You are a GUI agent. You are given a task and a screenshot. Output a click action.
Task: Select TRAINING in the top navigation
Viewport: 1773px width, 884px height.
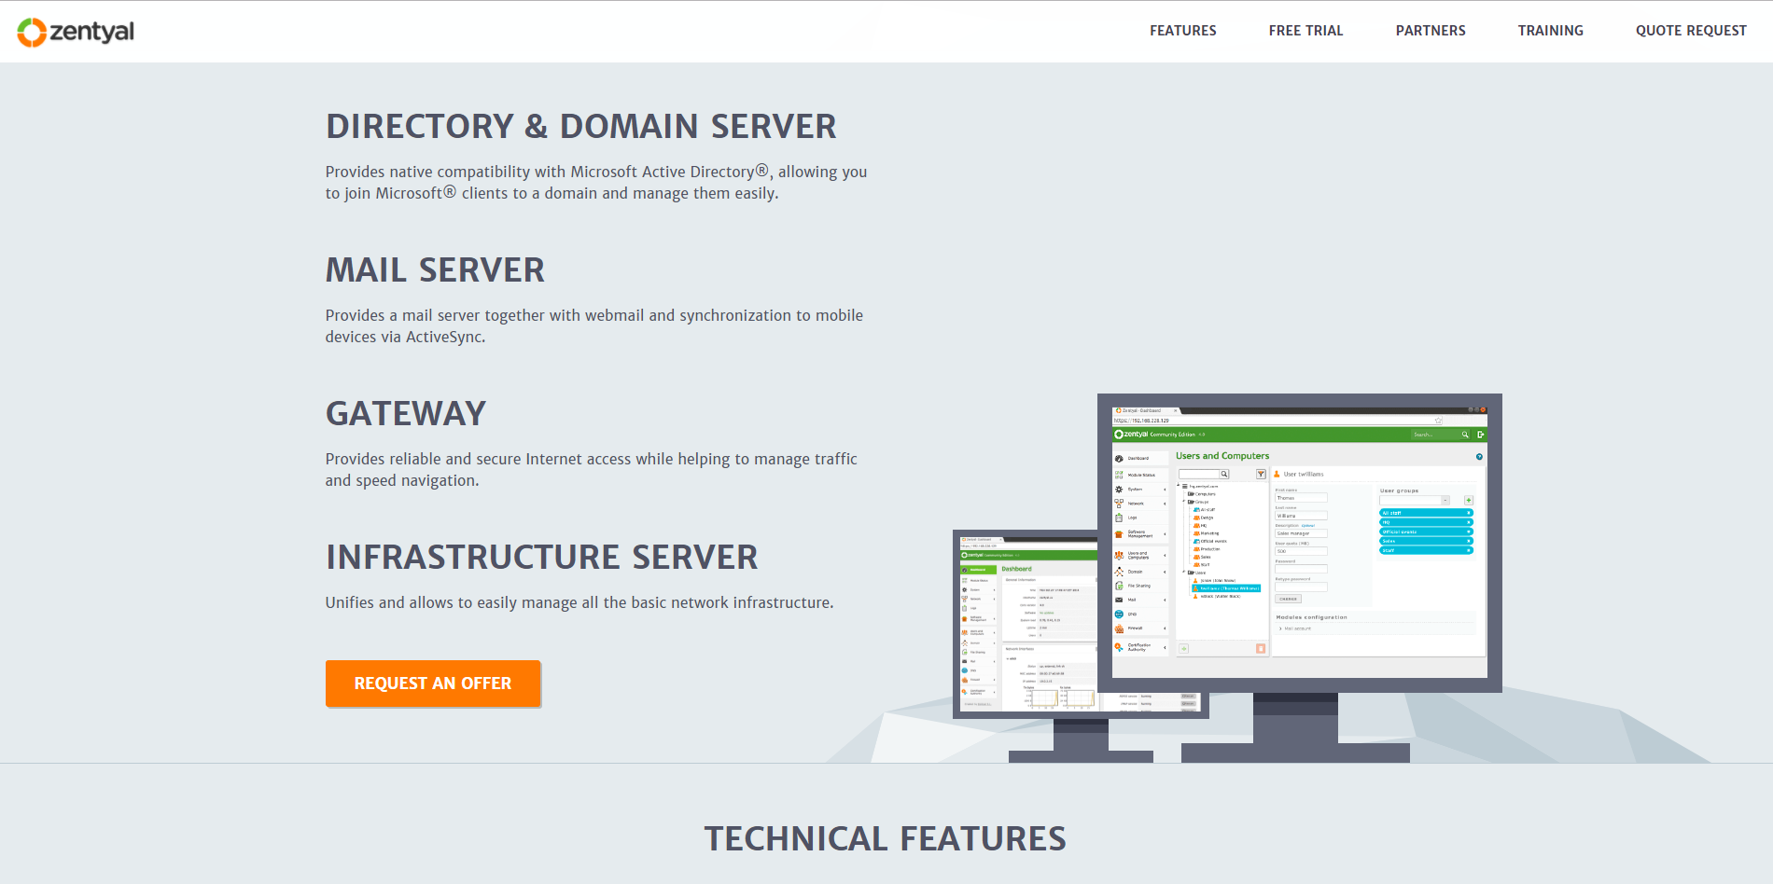1550,31
